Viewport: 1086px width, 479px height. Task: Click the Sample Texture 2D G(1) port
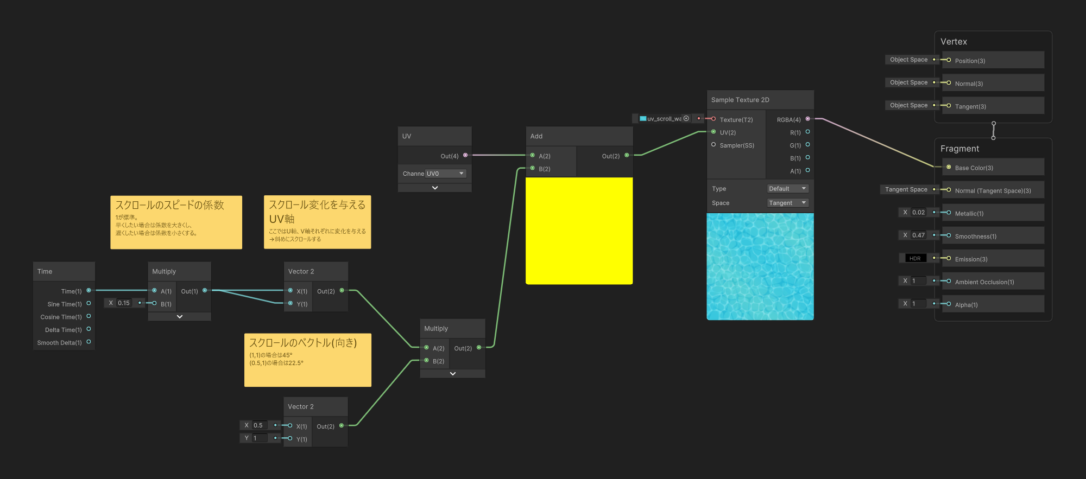[x=807, y=144]
